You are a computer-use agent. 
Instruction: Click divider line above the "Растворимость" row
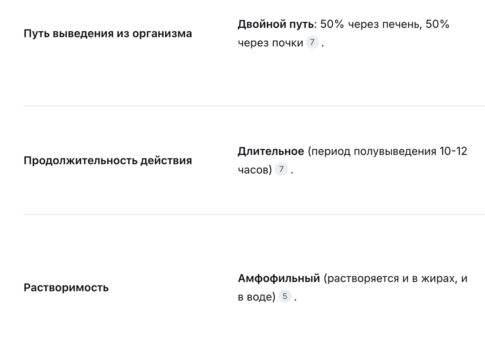click(254, 214)
